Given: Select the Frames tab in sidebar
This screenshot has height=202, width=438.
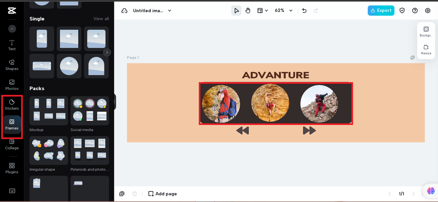Looking at the screenshot, I should tap(12, 125).
